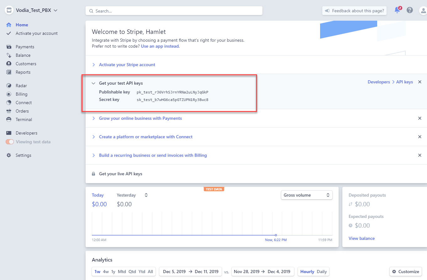Open the Developers > API keys link
Image resolution: width=427 pixels, height=280 pixels.
390,82
